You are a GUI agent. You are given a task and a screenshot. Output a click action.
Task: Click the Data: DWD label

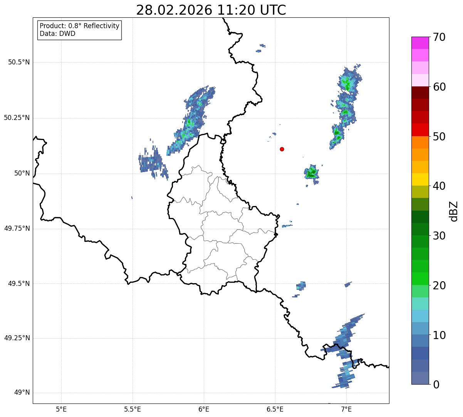click(x=57, y=34)
